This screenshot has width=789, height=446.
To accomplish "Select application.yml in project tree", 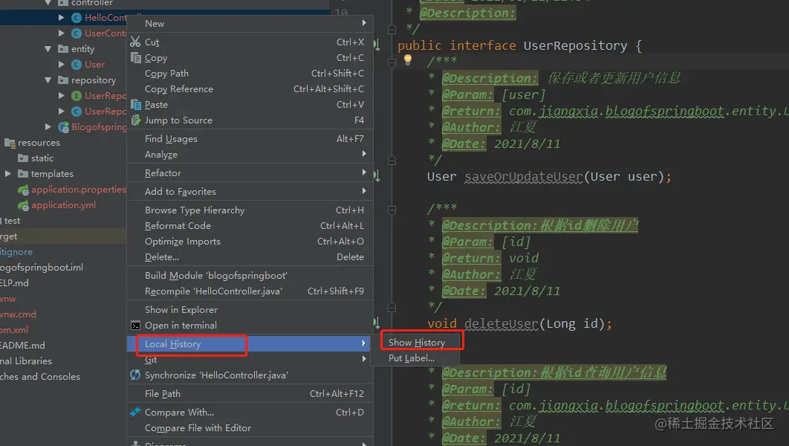I will click(x=63, y=205).
